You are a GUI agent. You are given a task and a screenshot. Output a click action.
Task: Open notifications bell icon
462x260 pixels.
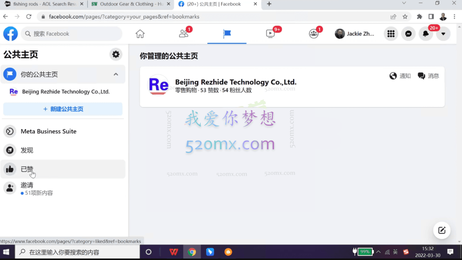pyautogui.click(x=426, y=34)
